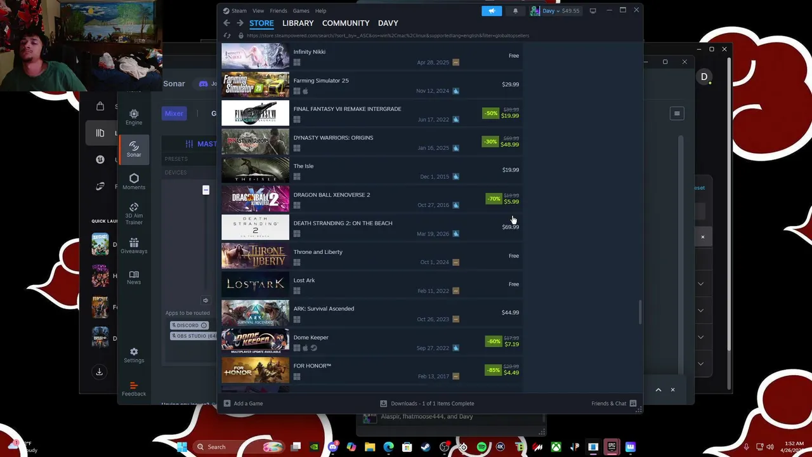Open Steam Downloads status
Viewport: 812px width, 457px height.
[x=427, y=404]
